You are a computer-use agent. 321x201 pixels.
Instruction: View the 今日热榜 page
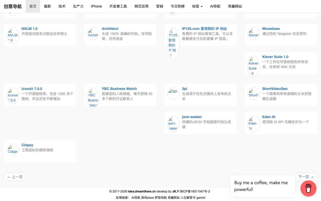click(178, 6)
